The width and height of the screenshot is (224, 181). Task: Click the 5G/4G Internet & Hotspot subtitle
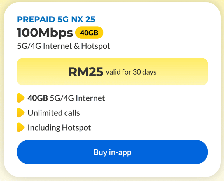[x=64, y=46]
